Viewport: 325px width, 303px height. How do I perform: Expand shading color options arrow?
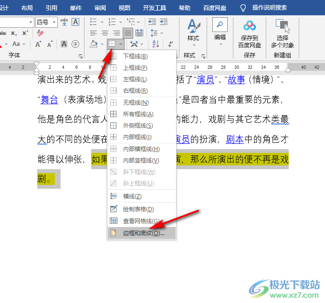[x=102, y=44]
